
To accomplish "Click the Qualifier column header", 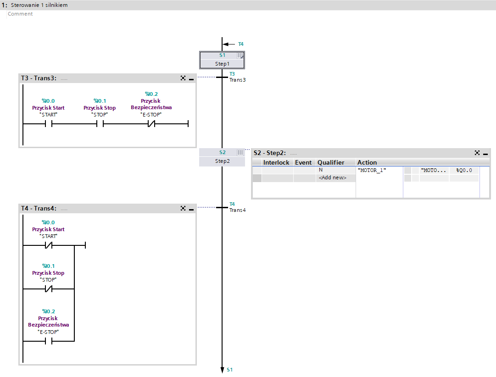I will coord(330,162).
